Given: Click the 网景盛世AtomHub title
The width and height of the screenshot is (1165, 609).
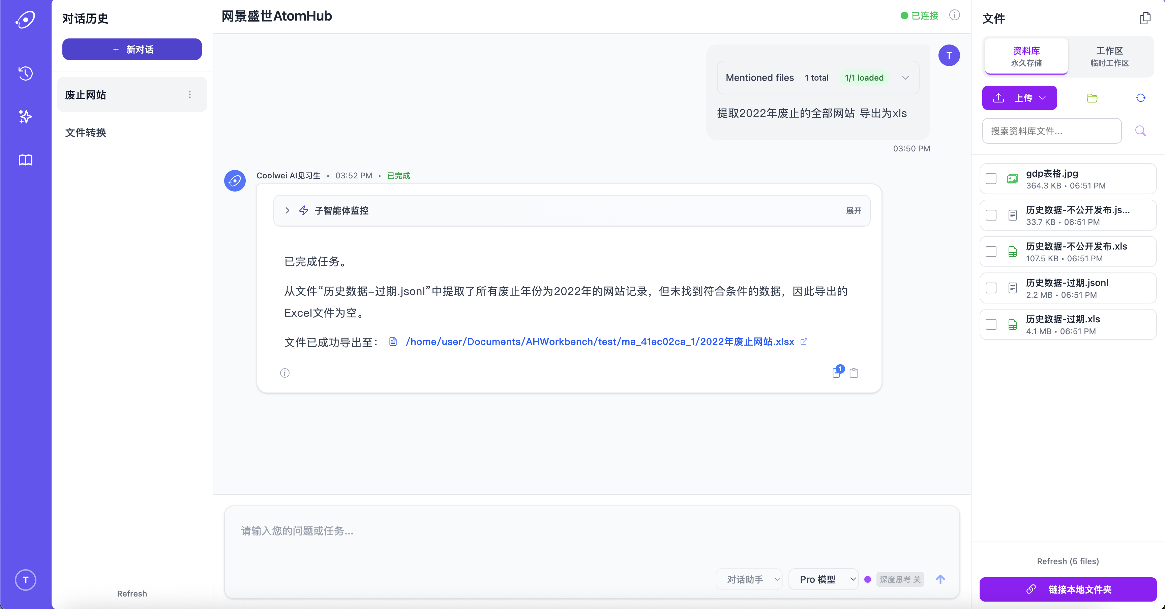Looking at the screenshot, I should [276, 16].
